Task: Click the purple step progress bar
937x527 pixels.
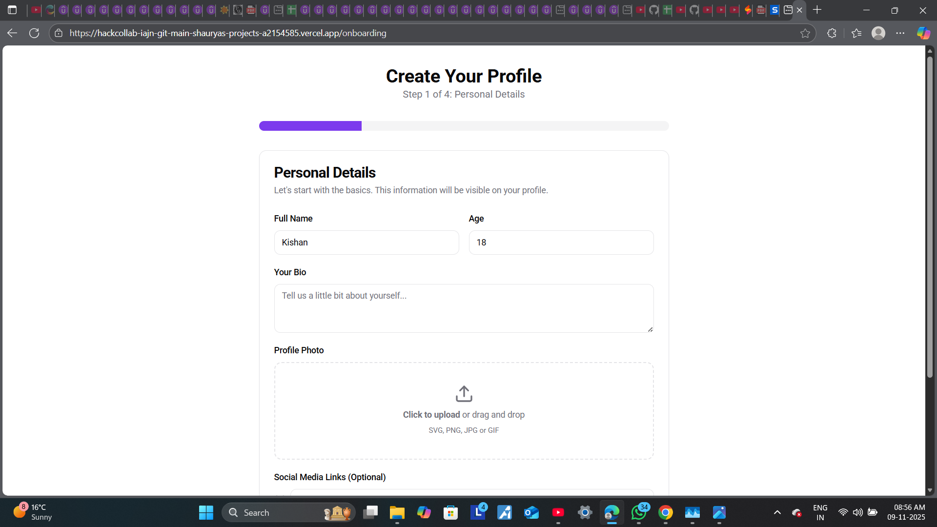Action: 310,126
